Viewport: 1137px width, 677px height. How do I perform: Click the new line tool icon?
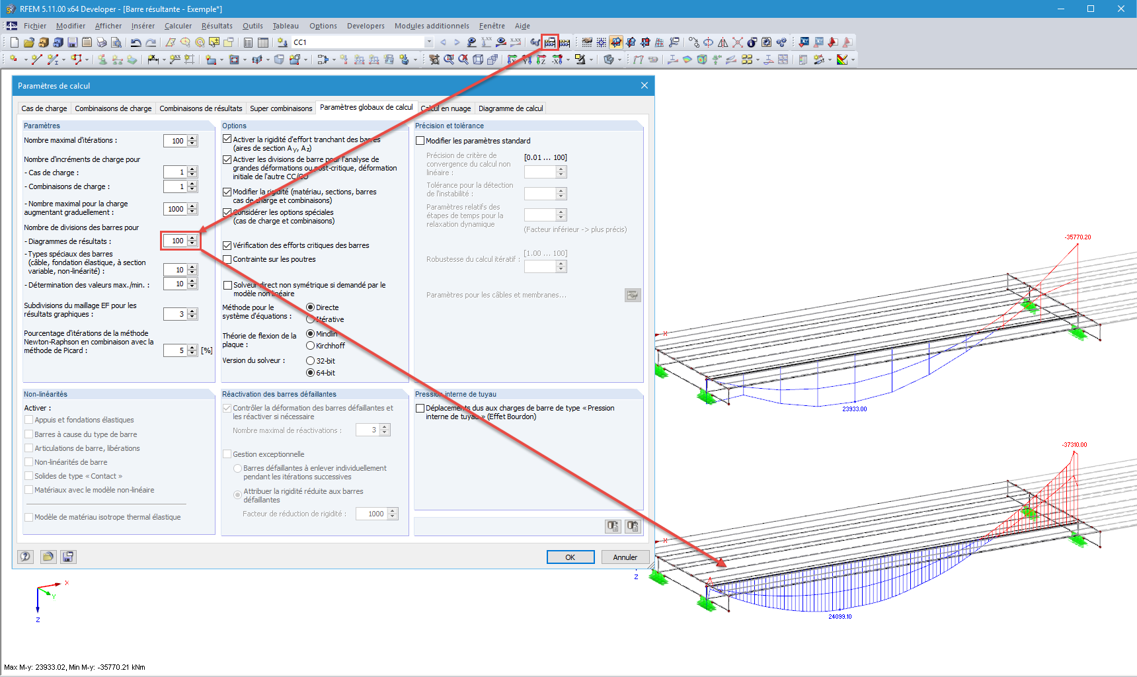pos(36,60)
